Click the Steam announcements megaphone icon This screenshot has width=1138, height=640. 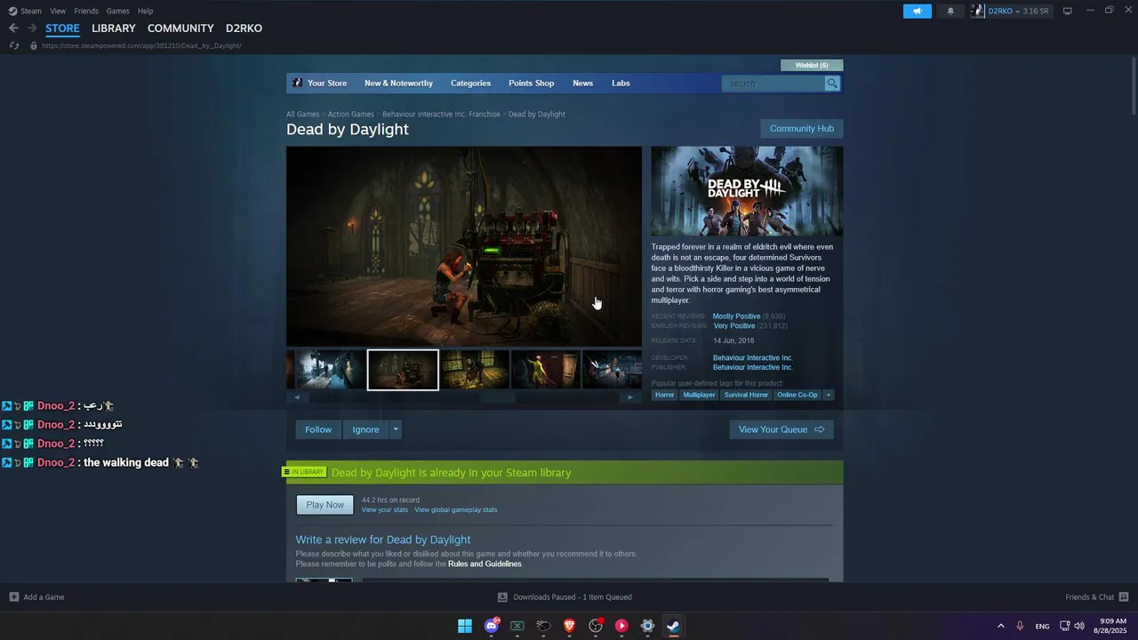(x=917, y=11)
